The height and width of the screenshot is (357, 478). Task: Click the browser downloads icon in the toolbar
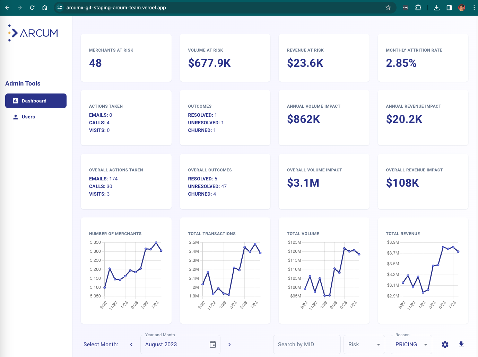click(x=437, y=7)
